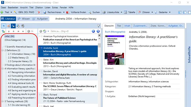Click the orange tag icon in navigation bar
This screenshot has height=107, width=191.
[x=8, y=26]
